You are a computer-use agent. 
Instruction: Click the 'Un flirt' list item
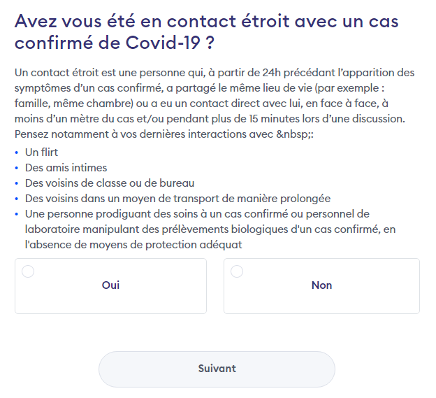[41, 152]
